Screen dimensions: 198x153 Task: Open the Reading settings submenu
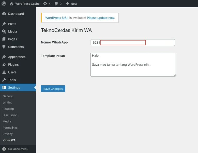pos(8,109)
